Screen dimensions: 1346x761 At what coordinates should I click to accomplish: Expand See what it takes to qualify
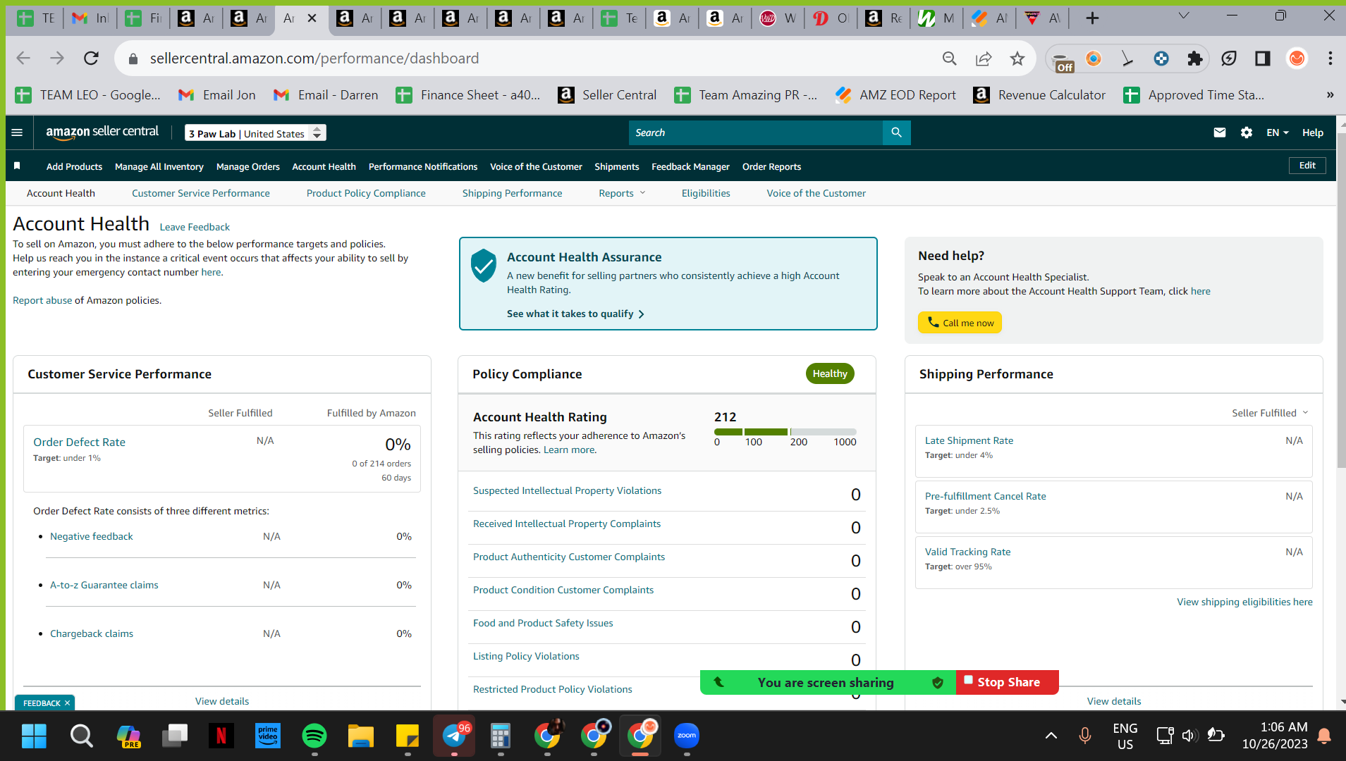pos(575,314)
